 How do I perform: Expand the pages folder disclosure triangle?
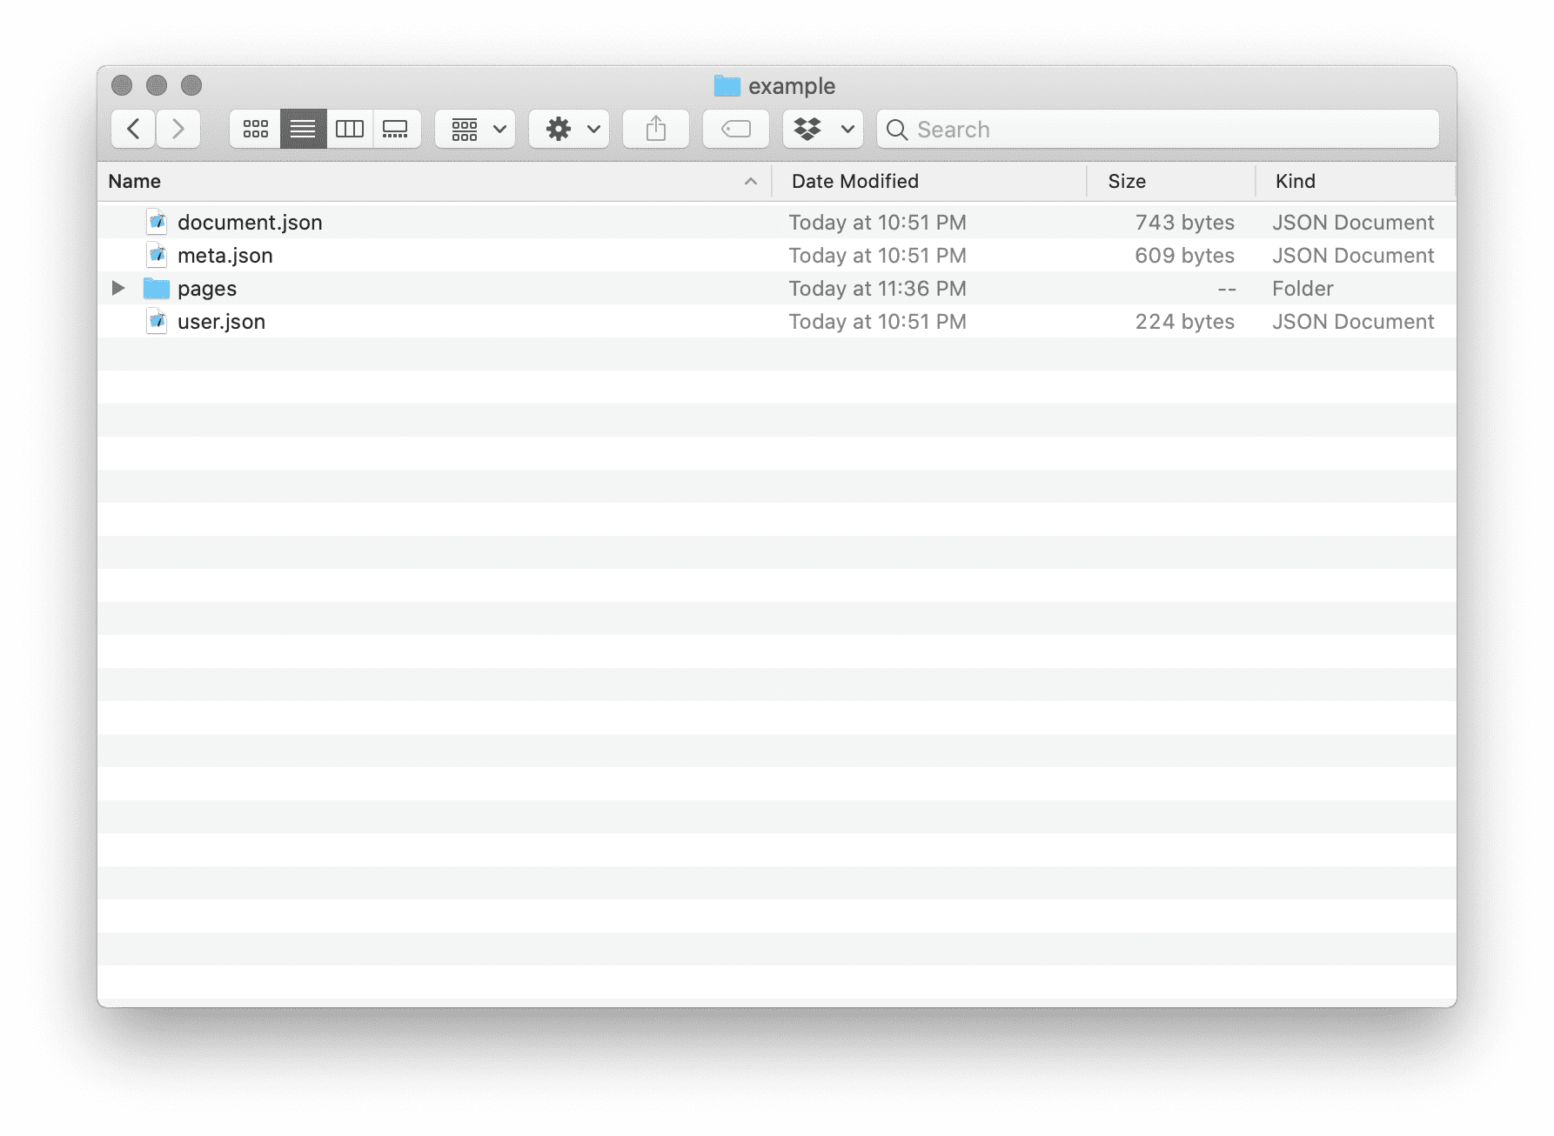(118, 288)
